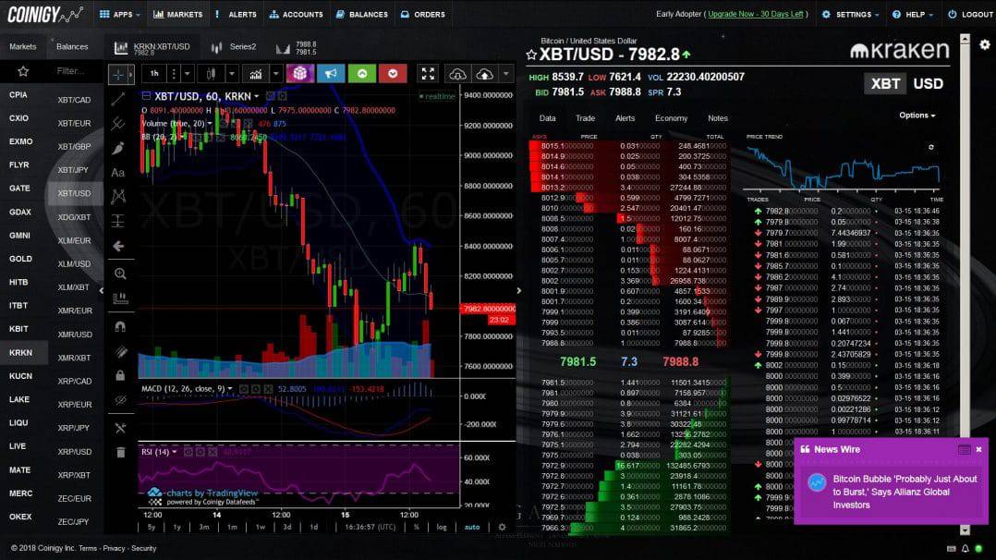Select the trend line drawing tool
The image size is (996, 560).
point(118,99)
